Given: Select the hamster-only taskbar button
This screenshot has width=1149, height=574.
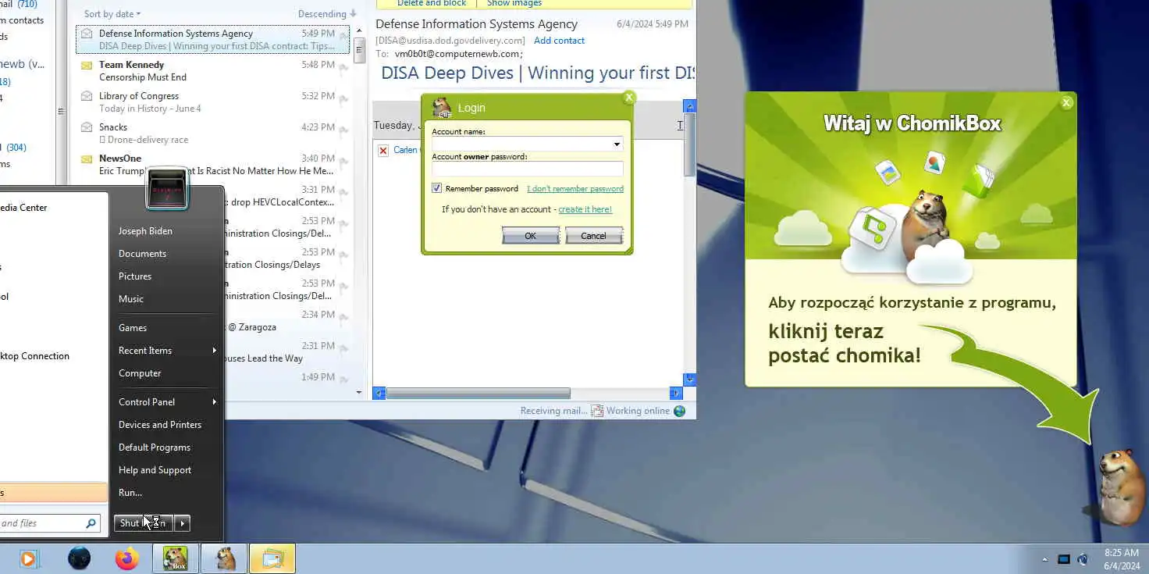Looking at the screenshot, I should (225, 558).
